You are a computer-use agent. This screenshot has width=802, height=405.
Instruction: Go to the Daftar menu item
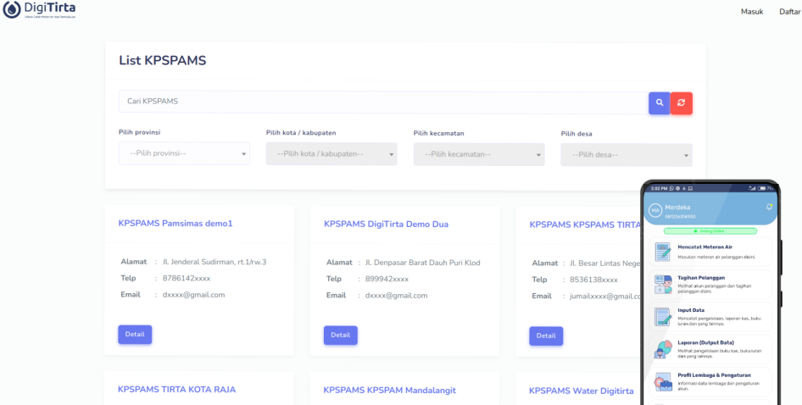click(x=790, y=12)
